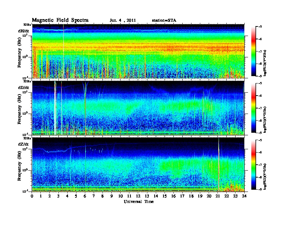Click hour "5" on the time axis
Viewport: 291px width, 225px height.
pyautogui.click(x=76, y=196)
